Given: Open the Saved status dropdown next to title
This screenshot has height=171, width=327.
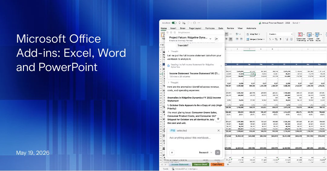Looking at the screenshot, I should pos(296,23).
